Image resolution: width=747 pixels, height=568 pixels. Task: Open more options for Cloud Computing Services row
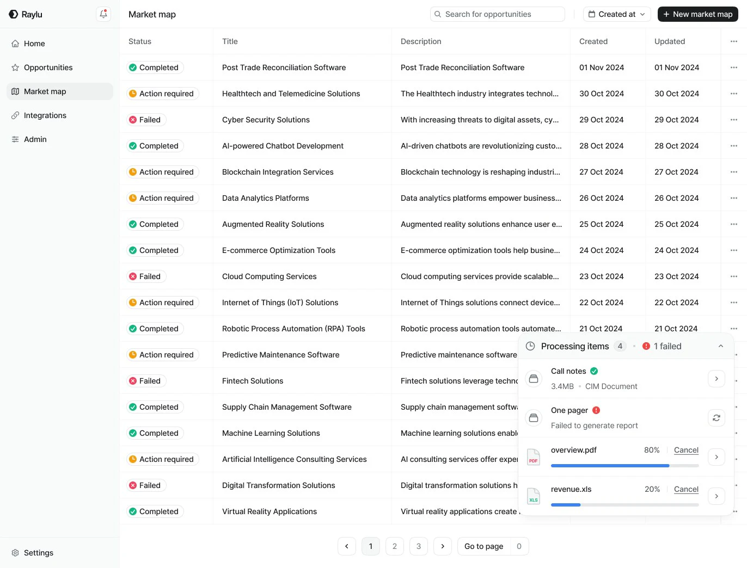[x=734, y=276]
